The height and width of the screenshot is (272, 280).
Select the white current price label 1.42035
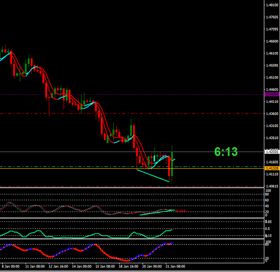click(x=272, y=152)
